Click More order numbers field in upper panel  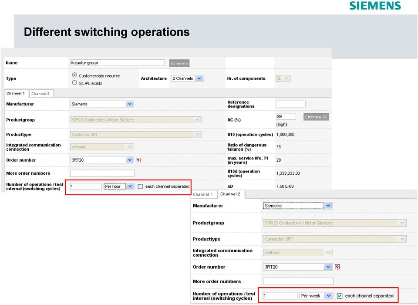click(102, 173)
